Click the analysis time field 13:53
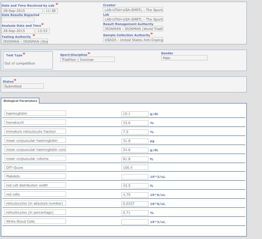This screenshot has width=262, height=239. click(x=43, y=31)
